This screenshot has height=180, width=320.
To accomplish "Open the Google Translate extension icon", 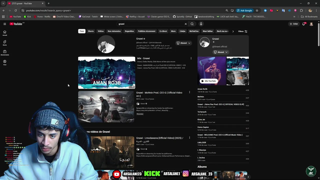I will pyautogui.click(x=283, y=10).
